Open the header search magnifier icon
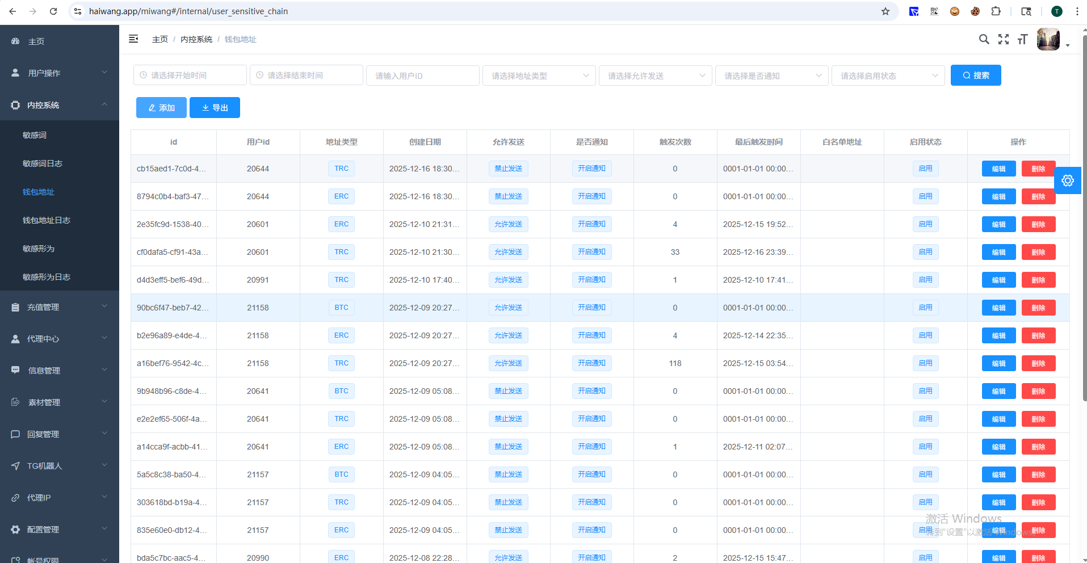This screenshot has height=563, width=1087. point(984,39)
